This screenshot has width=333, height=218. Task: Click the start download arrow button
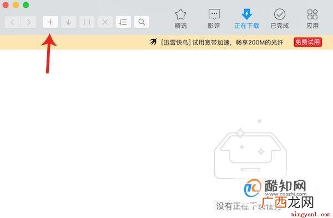coord(69,22)
